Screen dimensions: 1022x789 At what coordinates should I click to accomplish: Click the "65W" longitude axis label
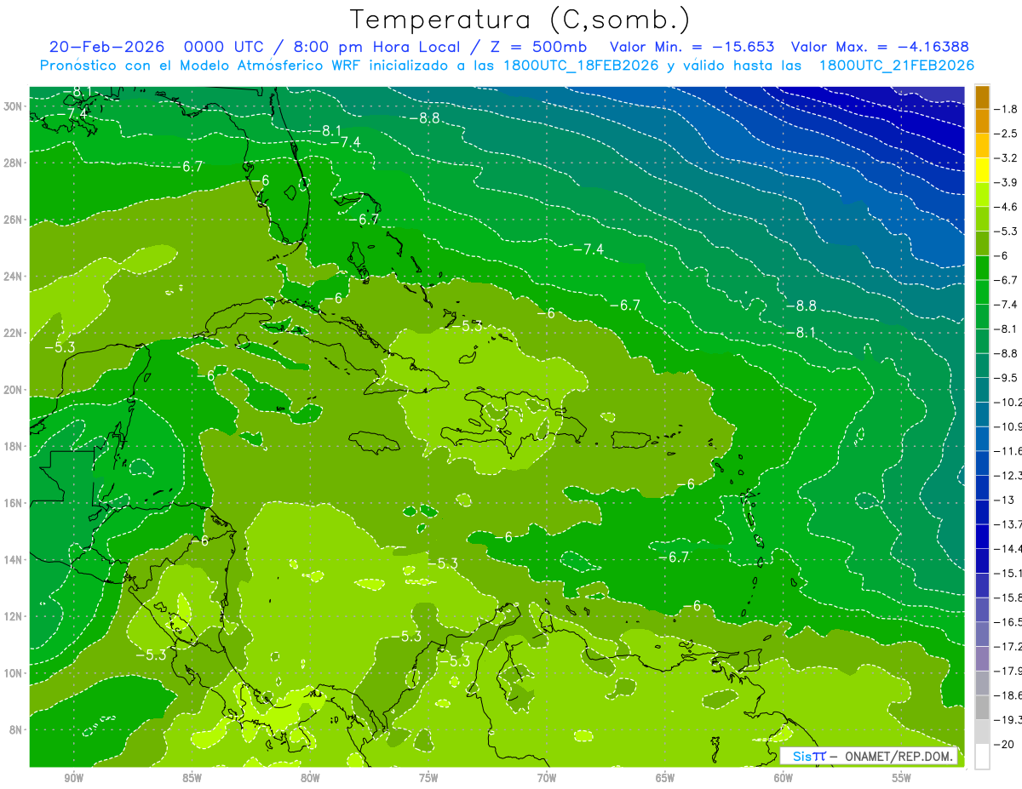pos(665,778)
